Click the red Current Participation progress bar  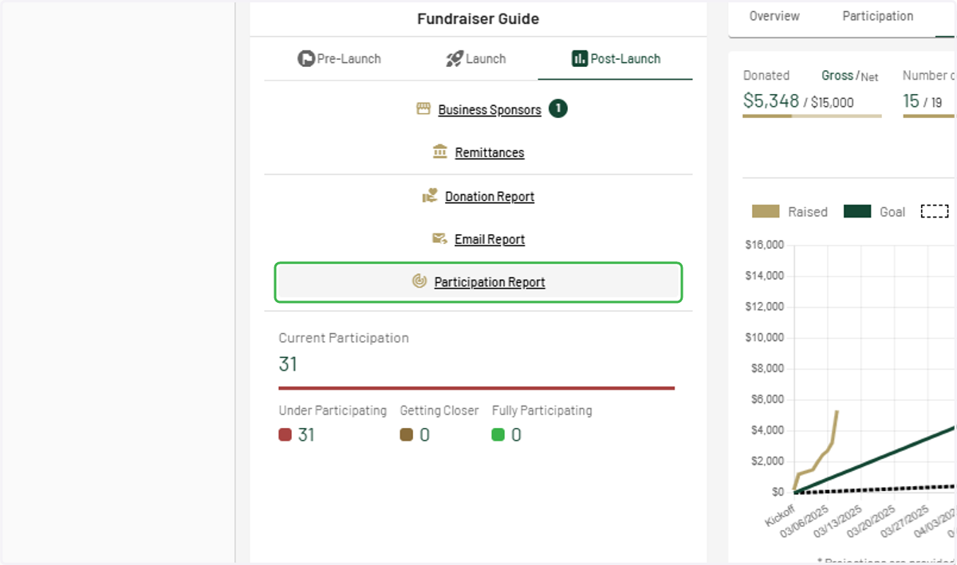click(x=477, y=388)
